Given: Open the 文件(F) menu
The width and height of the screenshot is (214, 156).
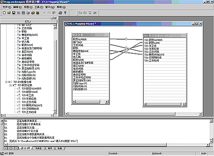Looking at the screenshot, I should point(7,7).
